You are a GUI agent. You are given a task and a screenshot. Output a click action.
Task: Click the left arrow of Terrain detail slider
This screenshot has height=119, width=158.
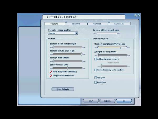coord(51,61)
